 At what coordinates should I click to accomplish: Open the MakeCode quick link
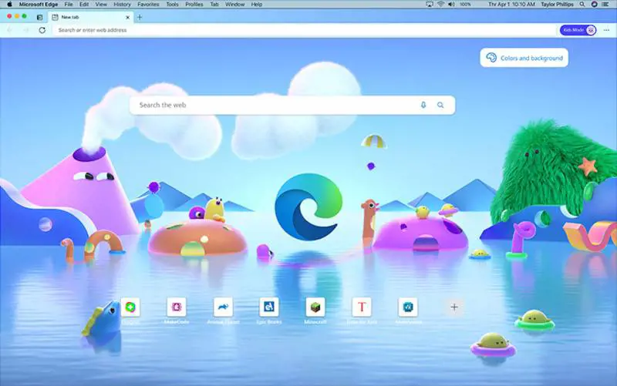pos(177,307)
